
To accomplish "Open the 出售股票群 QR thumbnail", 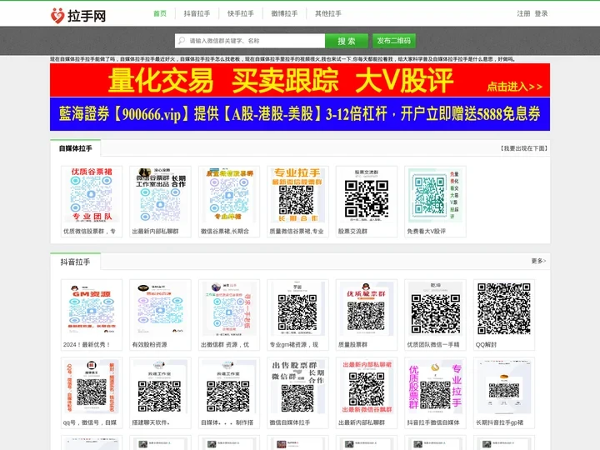I will (297, 386).
